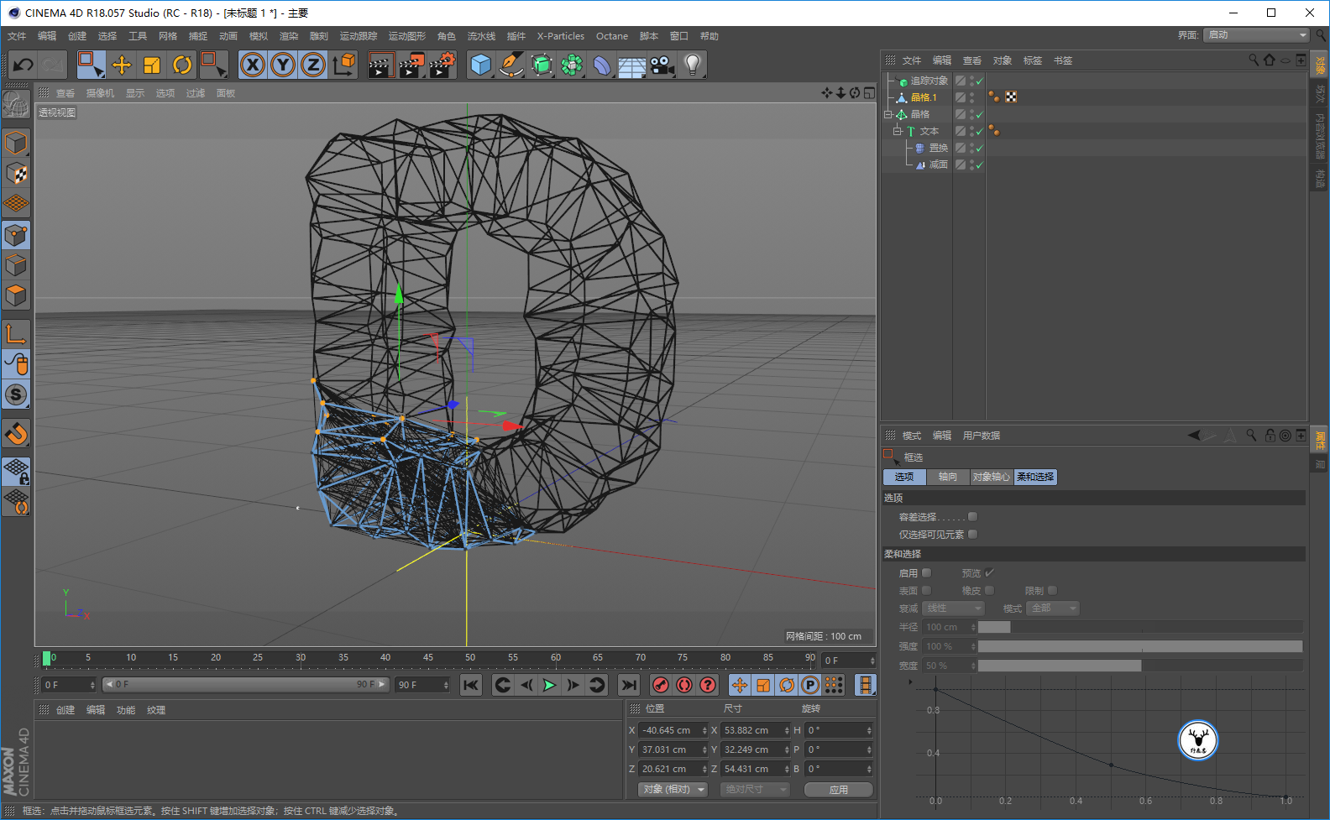
Task: Toggle visibility dots for 晶格.1 object
Action: [x=971, y=97]
